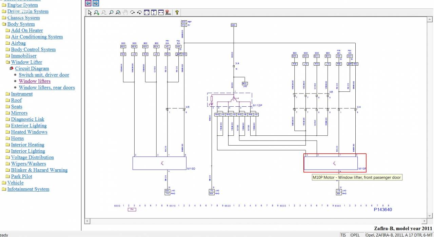Expand the Roof folder icon
Screen dimensions: 434x237
click(x=8, y=100)
